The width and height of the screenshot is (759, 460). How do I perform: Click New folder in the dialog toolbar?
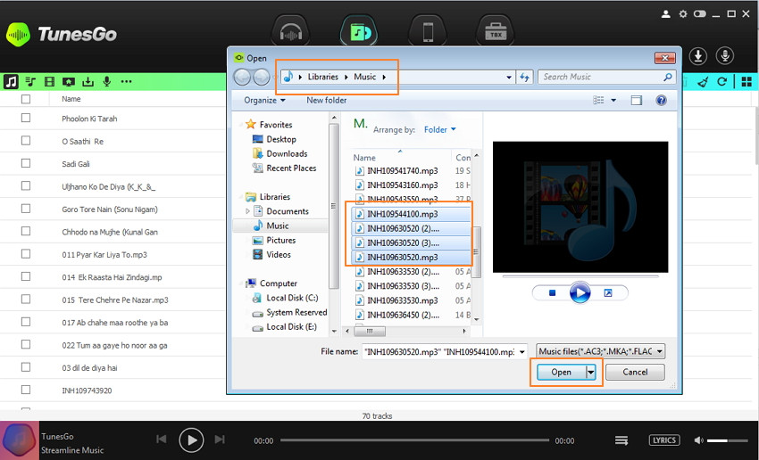327,100
